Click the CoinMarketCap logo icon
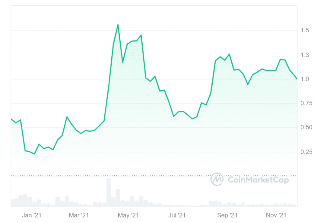The image size is (324, 223). click(x=217, y=179)
